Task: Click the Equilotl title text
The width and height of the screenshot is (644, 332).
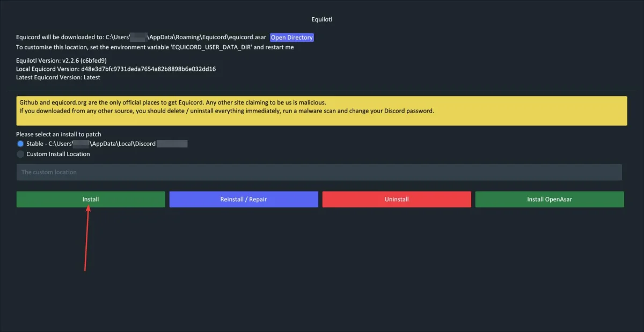Action: coord(322,19)
